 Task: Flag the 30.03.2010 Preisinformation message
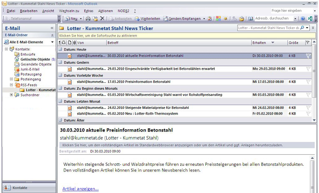pyautogui.click(x=308, y=56)
